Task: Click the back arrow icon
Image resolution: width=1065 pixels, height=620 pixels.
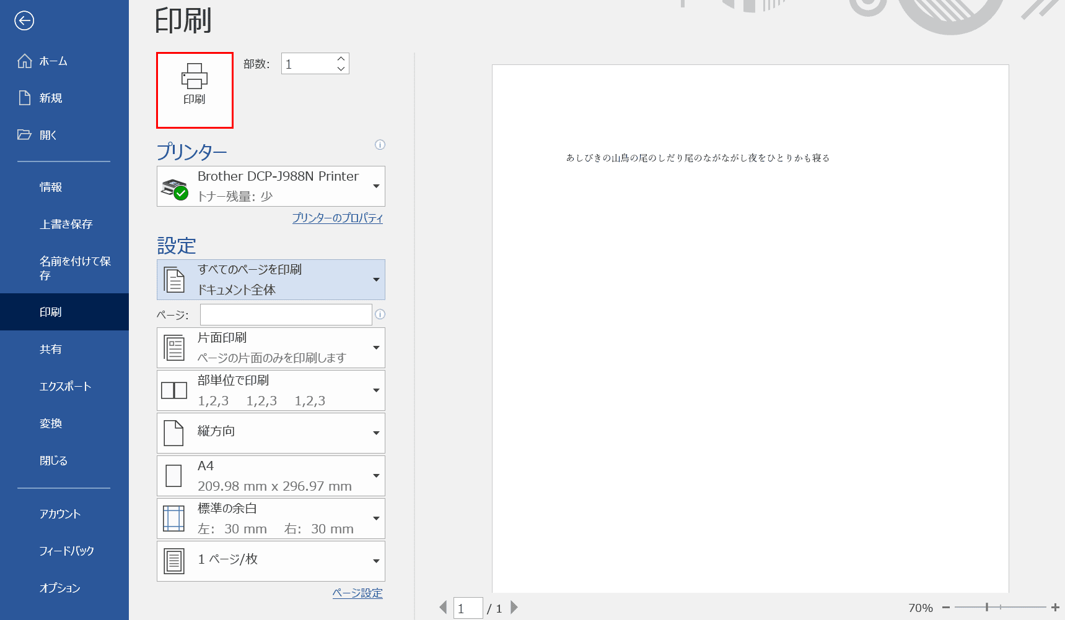Action: click(x=24, y=20)
